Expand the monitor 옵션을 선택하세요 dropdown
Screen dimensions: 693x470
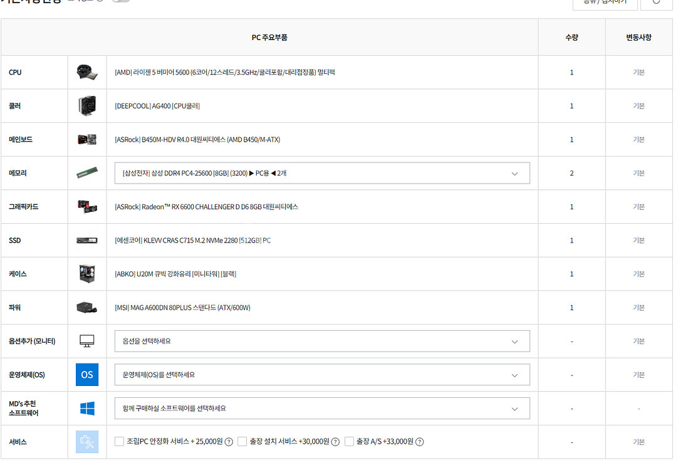pyautogui.click(x=322, y=342)
